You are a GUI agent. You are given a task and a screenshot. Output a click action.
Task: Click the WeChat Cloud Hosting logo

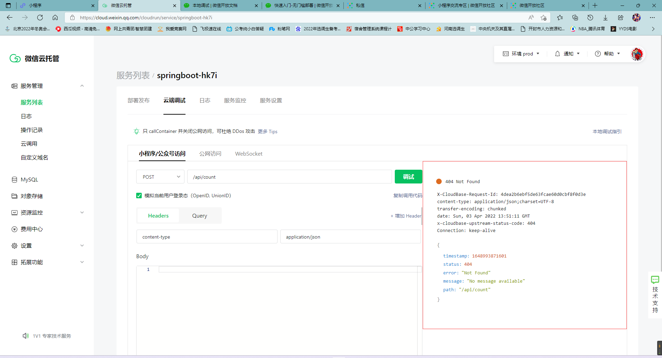tap(34, 59)
